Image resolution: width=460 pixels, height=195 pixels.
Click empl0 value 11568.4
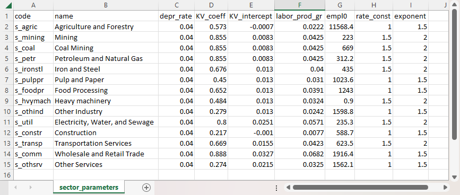pos(340,26)
